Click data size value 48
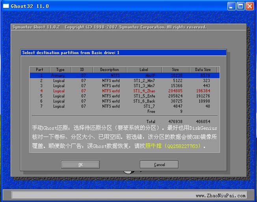257x202 pixels. (x=208, y=106)
